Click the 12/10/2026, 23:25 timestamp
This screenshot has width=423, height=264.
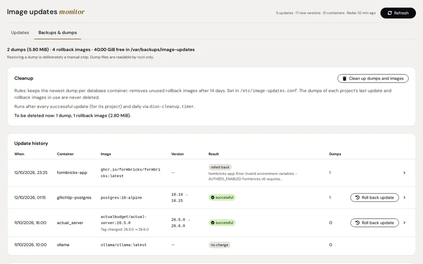pyautogui.click(x=31, y=173)
